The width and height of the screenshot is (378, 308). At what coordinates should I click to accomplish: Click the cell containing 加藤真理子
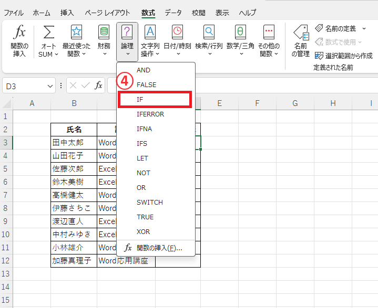74,261
